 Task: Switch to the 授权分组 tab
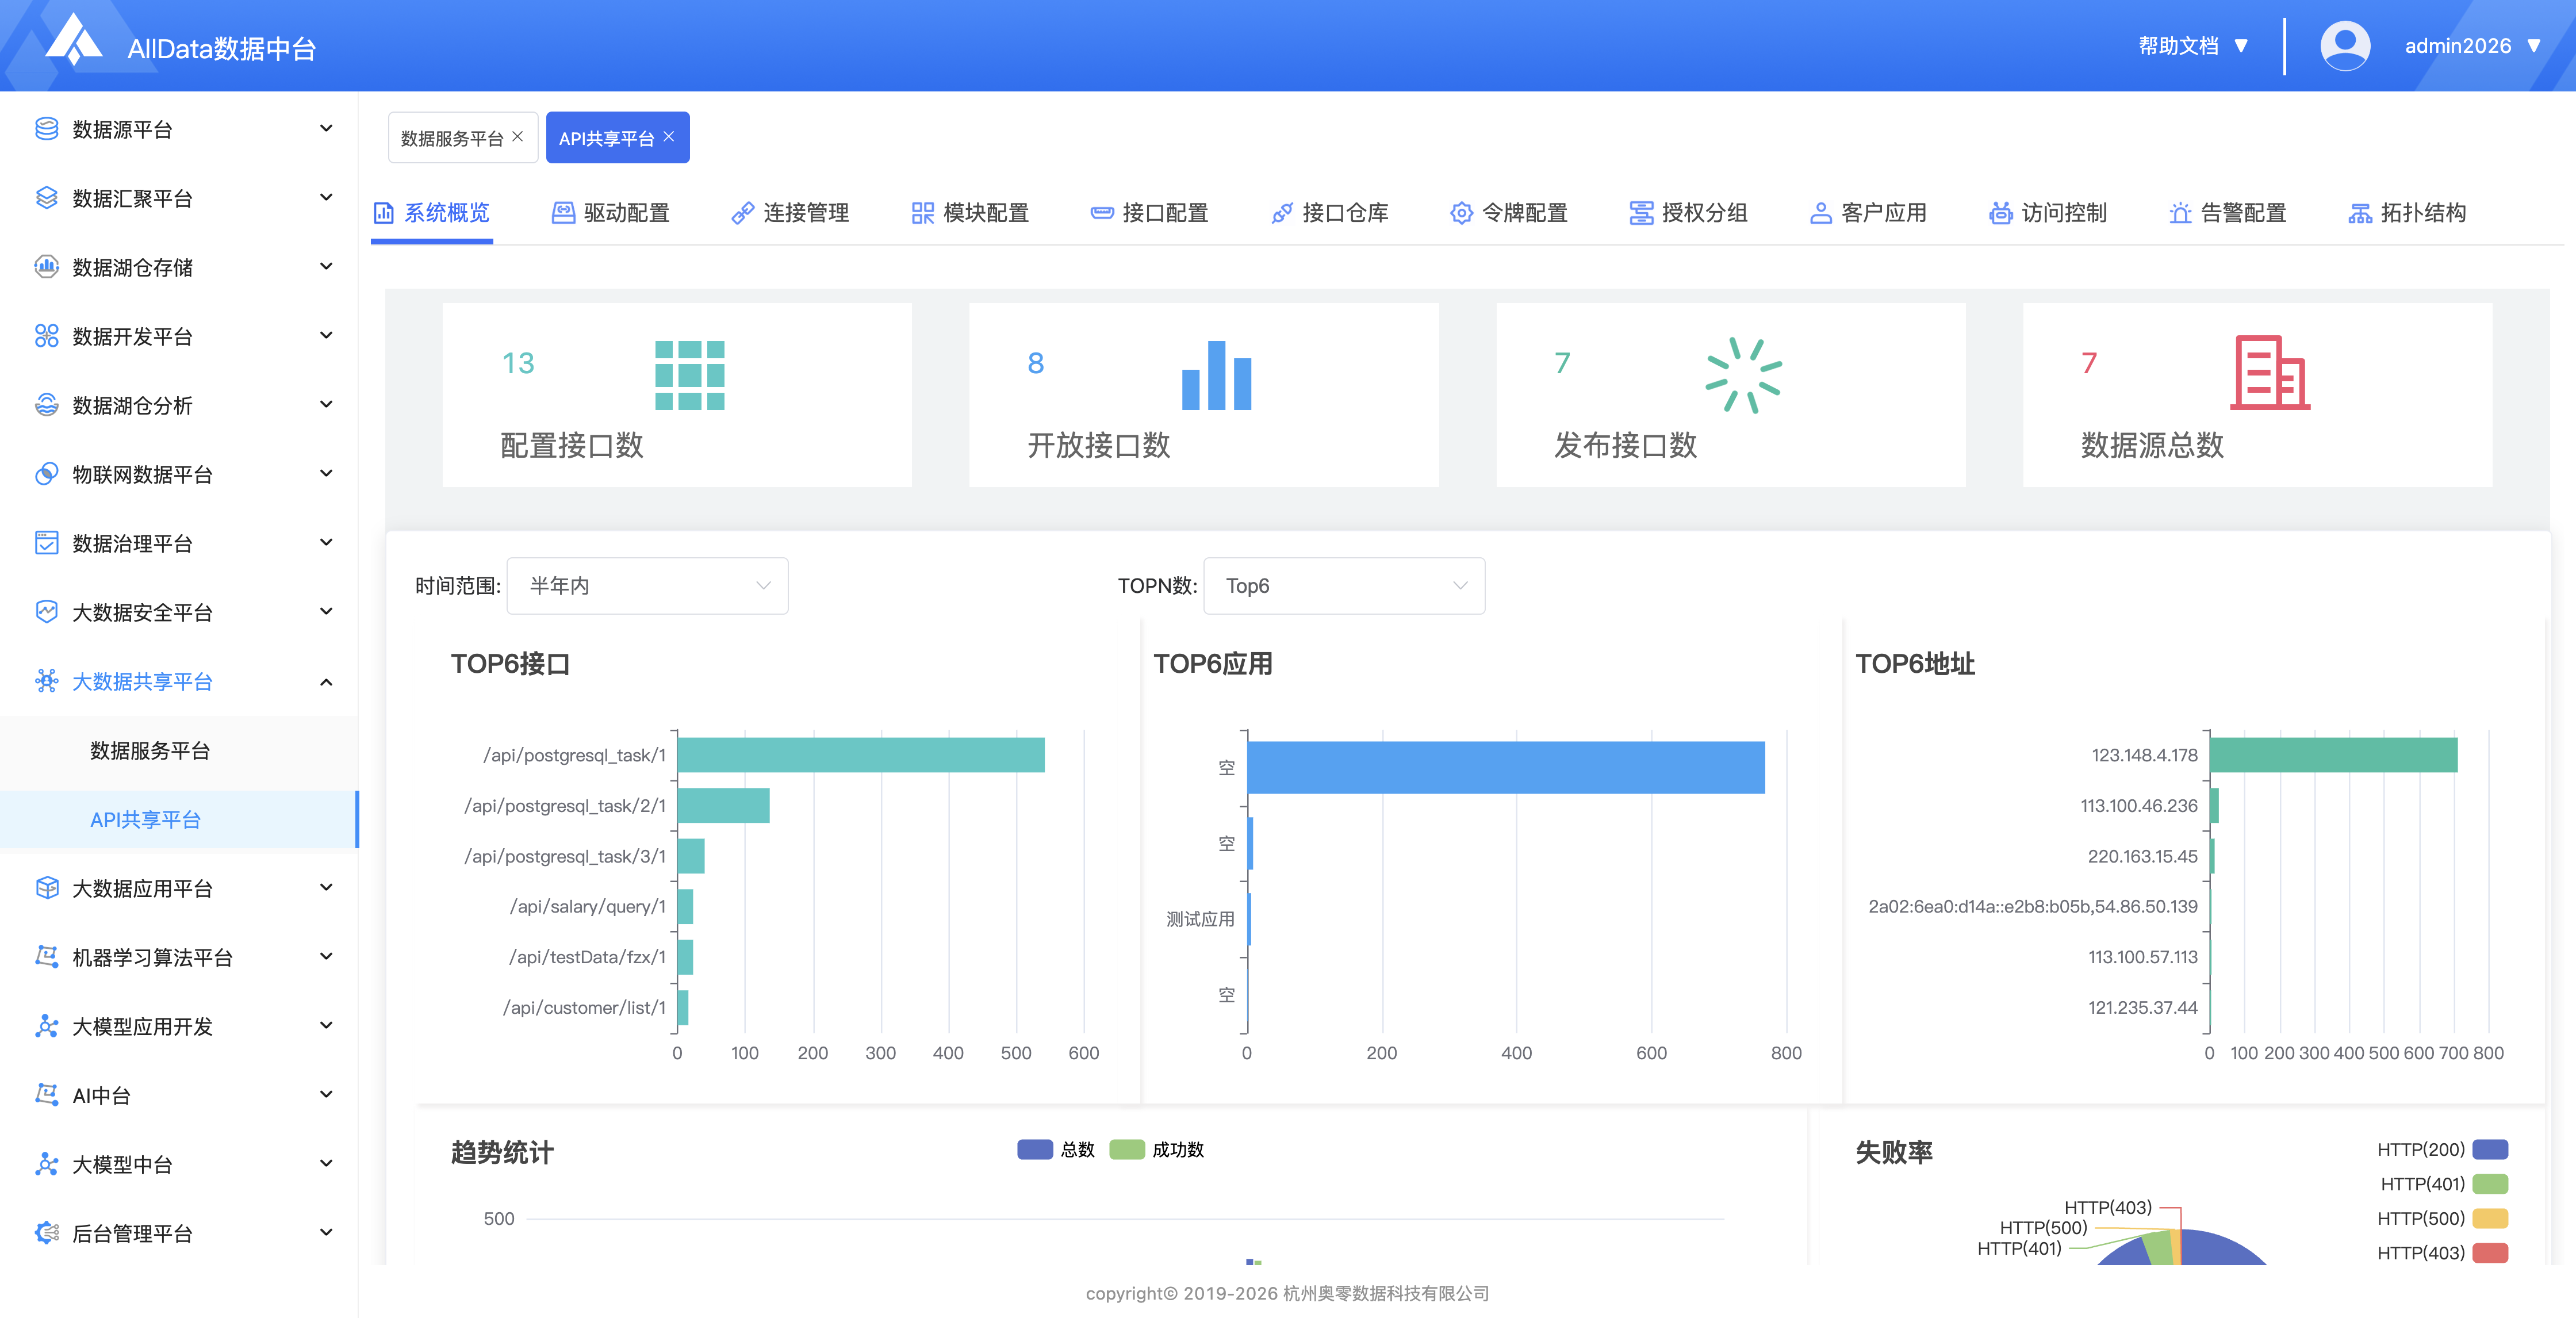point(1689,213)
